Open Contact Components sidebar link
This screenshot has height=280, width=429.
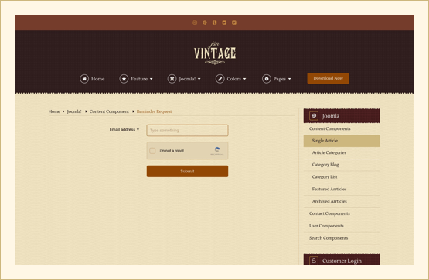(329, 213)
